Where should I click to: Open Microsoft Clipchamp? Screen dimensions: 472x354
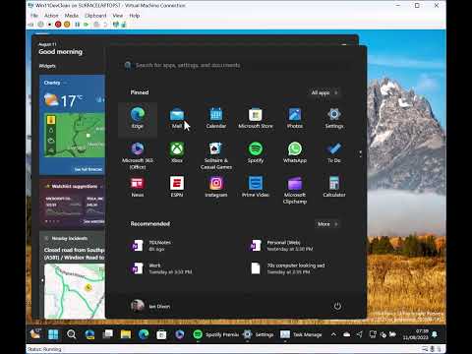click(x=295, y=190)
